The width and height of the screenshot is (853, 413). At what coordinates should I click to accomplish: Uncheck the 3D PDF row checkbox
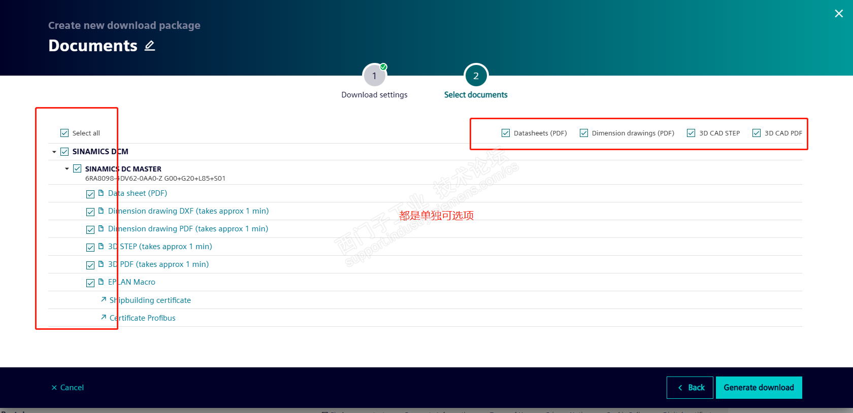[x=90, y=265]
